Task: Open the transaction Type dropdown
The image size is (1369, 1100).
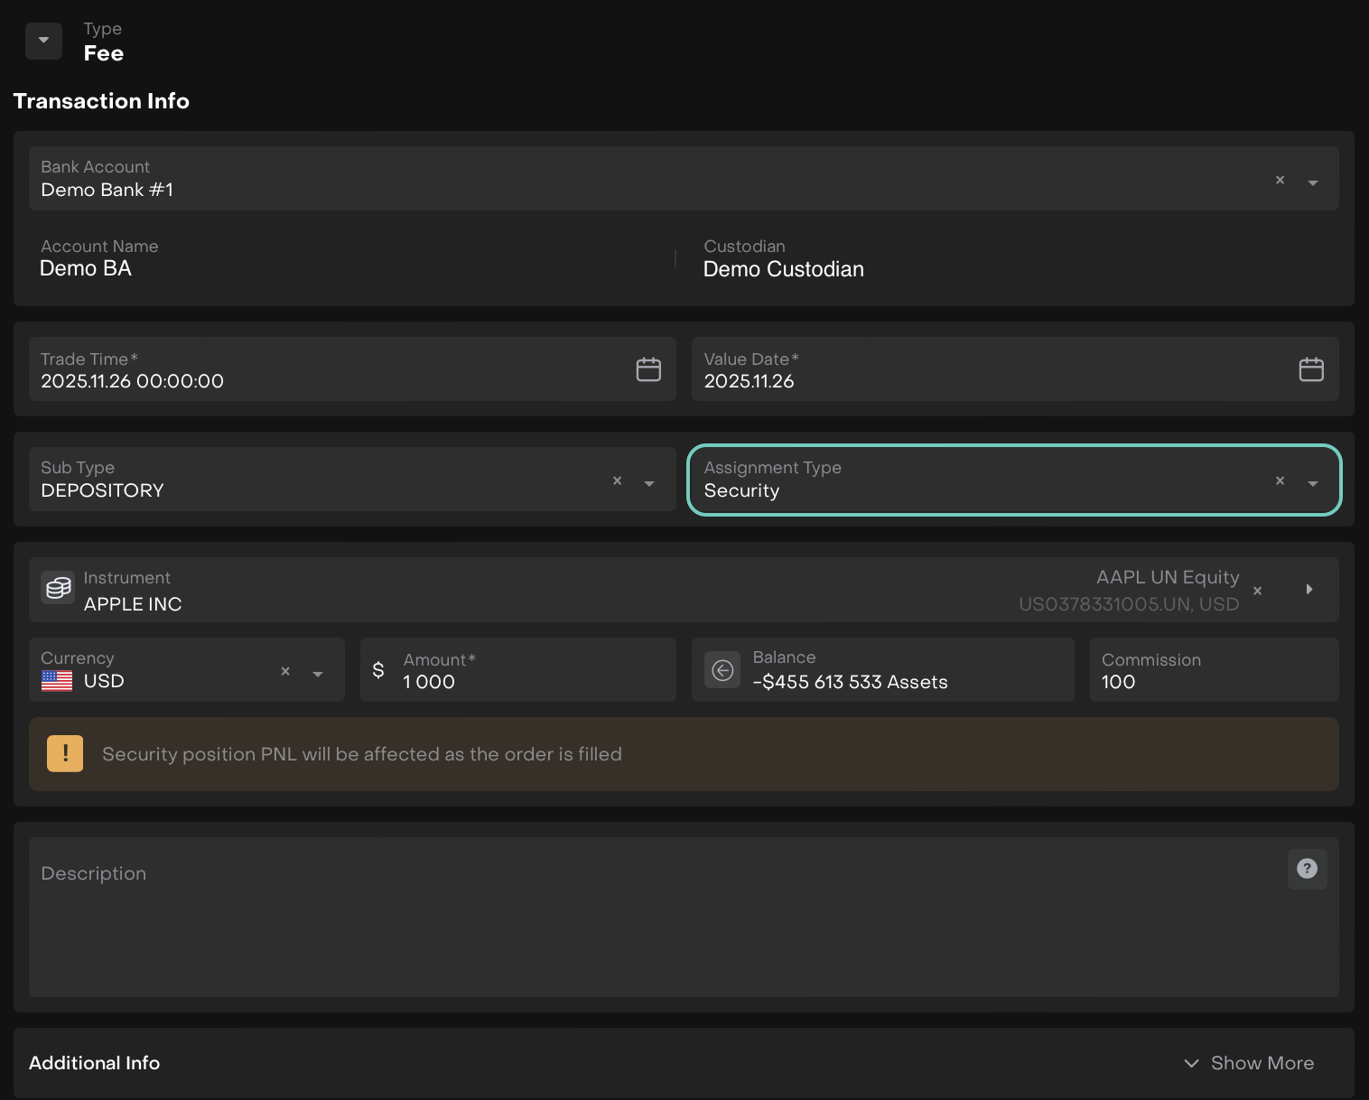Action: (x=43, y=41)
